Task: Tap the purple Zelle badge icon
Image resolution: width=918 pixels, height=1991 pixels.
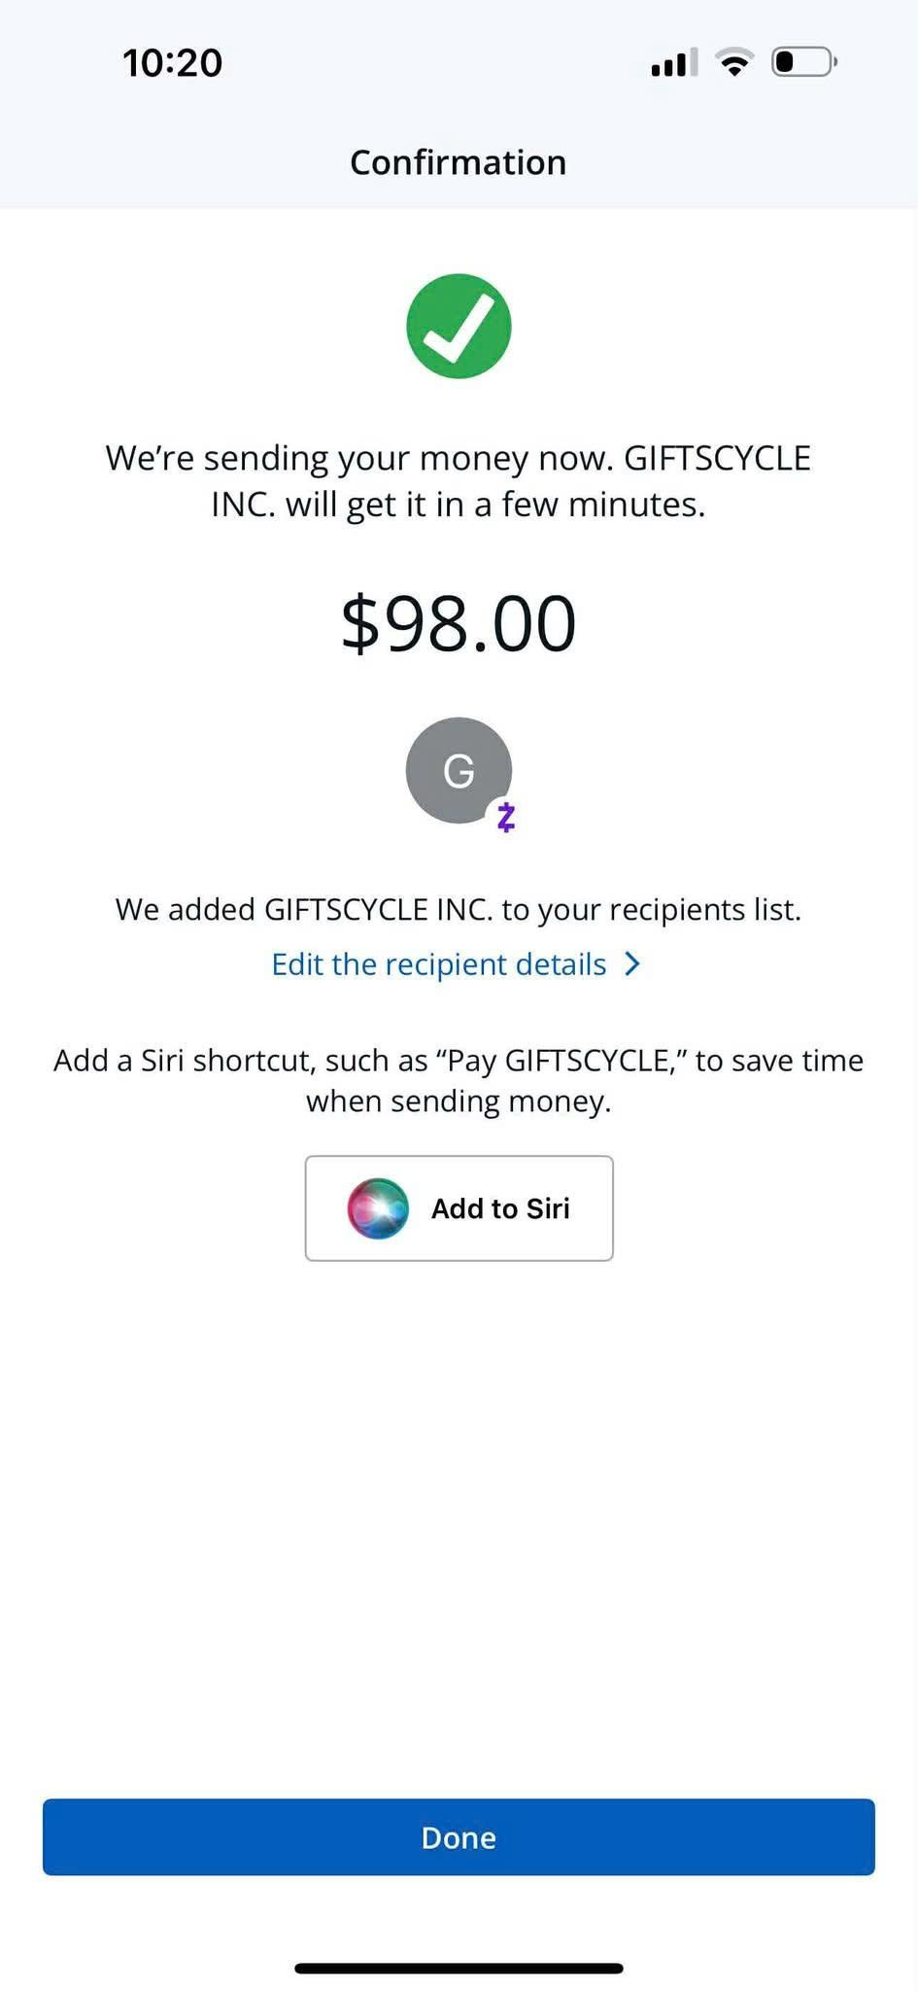Action: tap(505, 817)
